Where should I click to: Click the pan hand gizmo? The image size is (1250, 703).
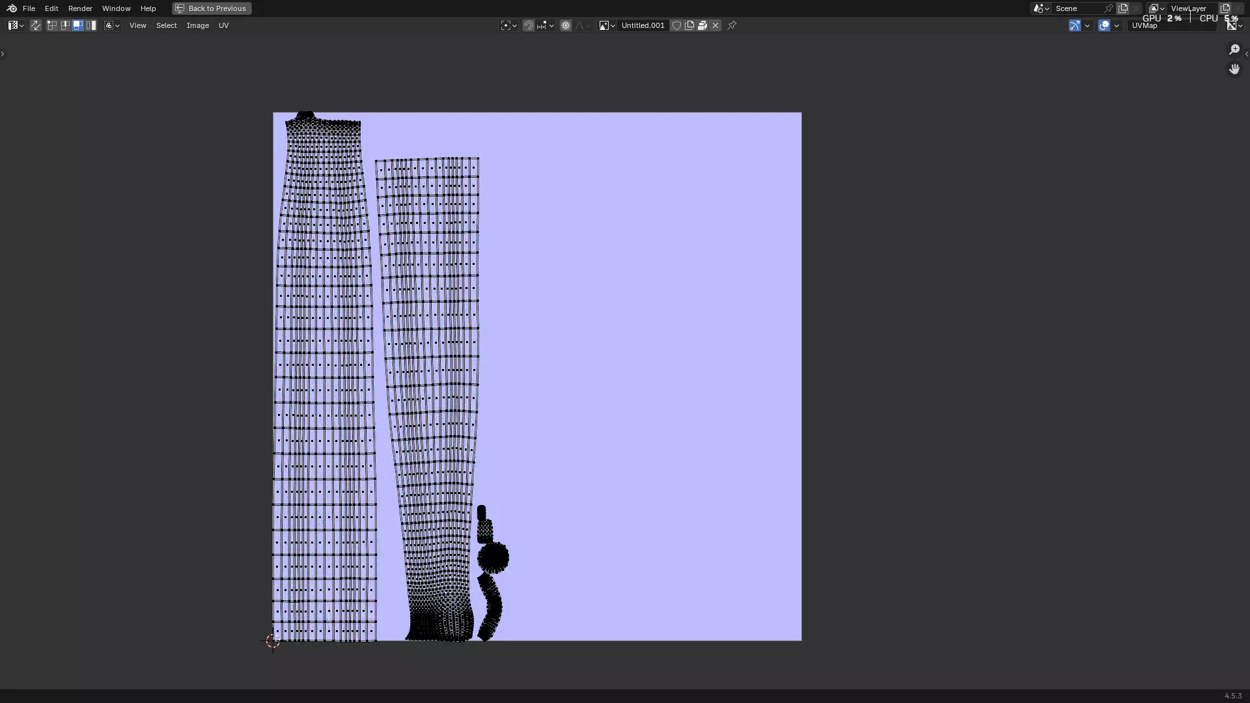click(x=1234, y=69)
